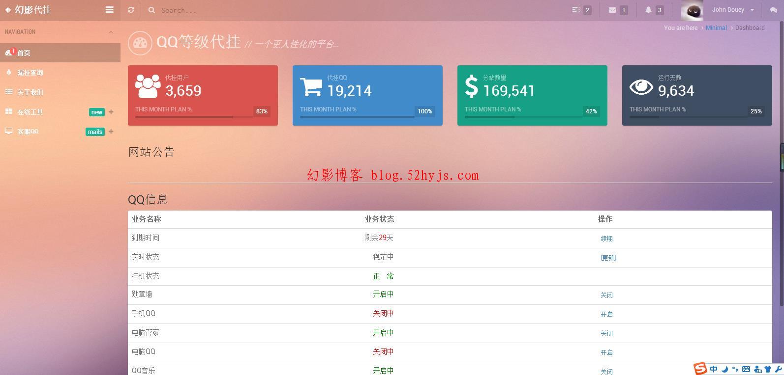Click the Minimal breadcrumb link
Screen dimensions: 784x375
point(716,28)
